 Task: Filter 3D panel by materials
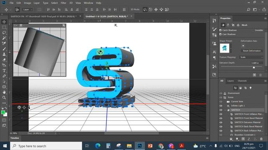[245, 88]
